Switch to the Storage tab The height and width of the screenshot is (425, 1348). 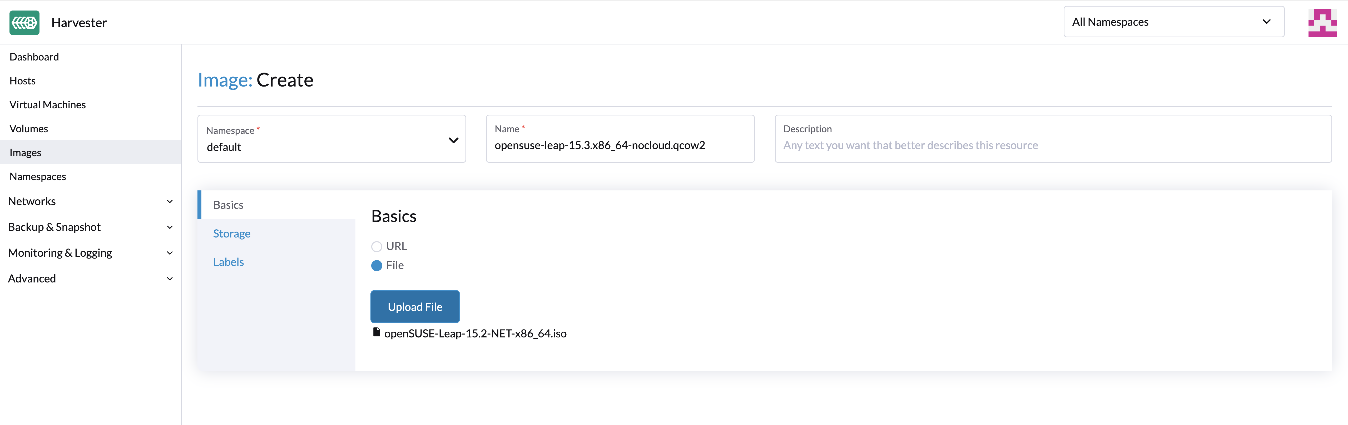pyautogui.click(x=232, y=234)
